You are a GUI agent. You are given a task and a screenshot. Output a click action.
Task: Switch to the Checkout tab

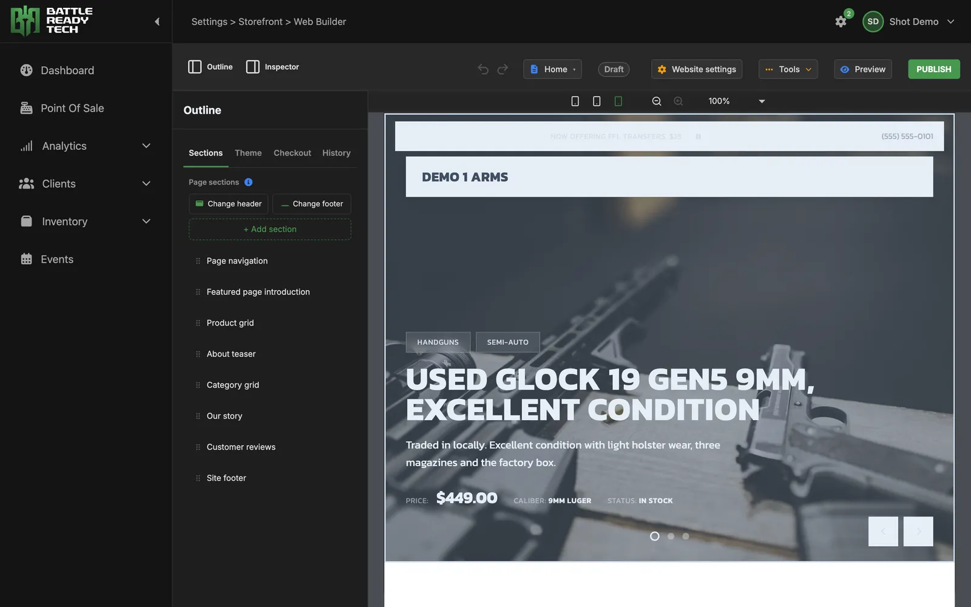292,153
